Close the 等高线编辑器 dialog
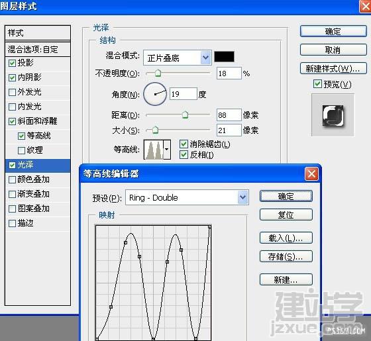The height and width of the screenshot is (341, 371). [x=311, y=174]
